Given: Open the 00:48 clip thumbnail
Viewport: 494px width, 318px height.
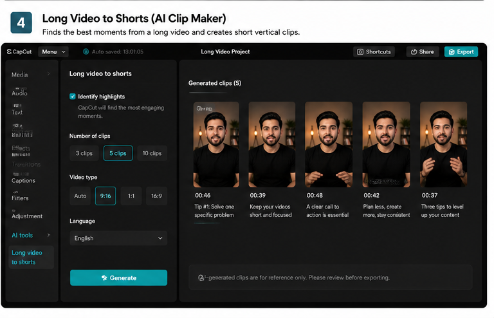Looking at the screenshot, I should pos(329,144).
